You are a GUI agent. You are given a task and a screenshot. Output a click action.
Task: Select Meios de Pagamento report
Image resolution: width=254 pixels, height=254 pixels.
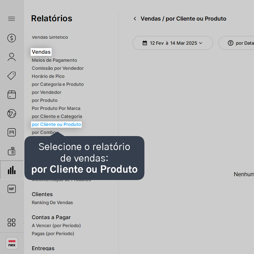54,60
